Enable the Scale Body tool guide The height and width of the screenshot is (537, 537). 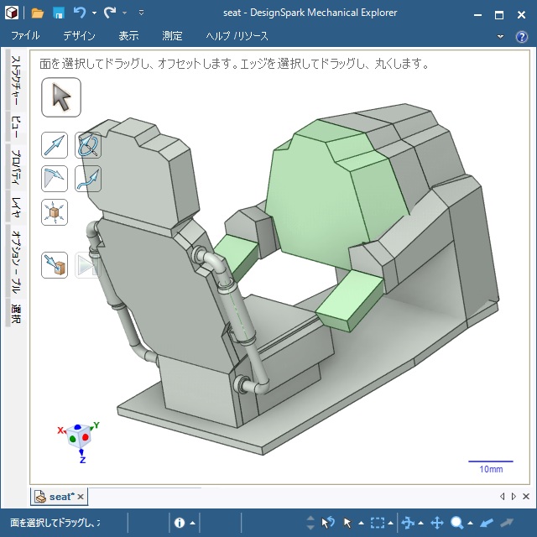tap(55, 211)
